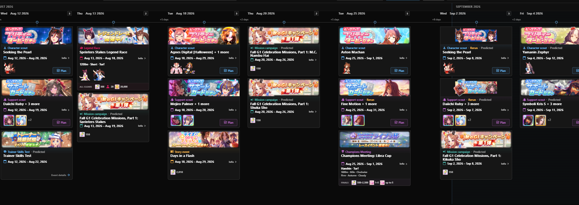
Task: Expand Info for Sprinters Stakes Legend Race
Action: pyautogui.click(x=142, y=58)
